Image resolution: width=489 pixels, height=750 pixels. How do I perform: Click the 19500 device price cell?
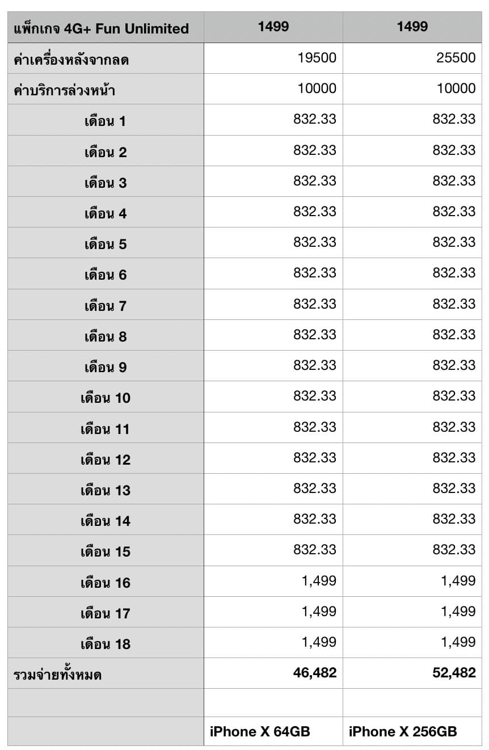click(317, 58)
